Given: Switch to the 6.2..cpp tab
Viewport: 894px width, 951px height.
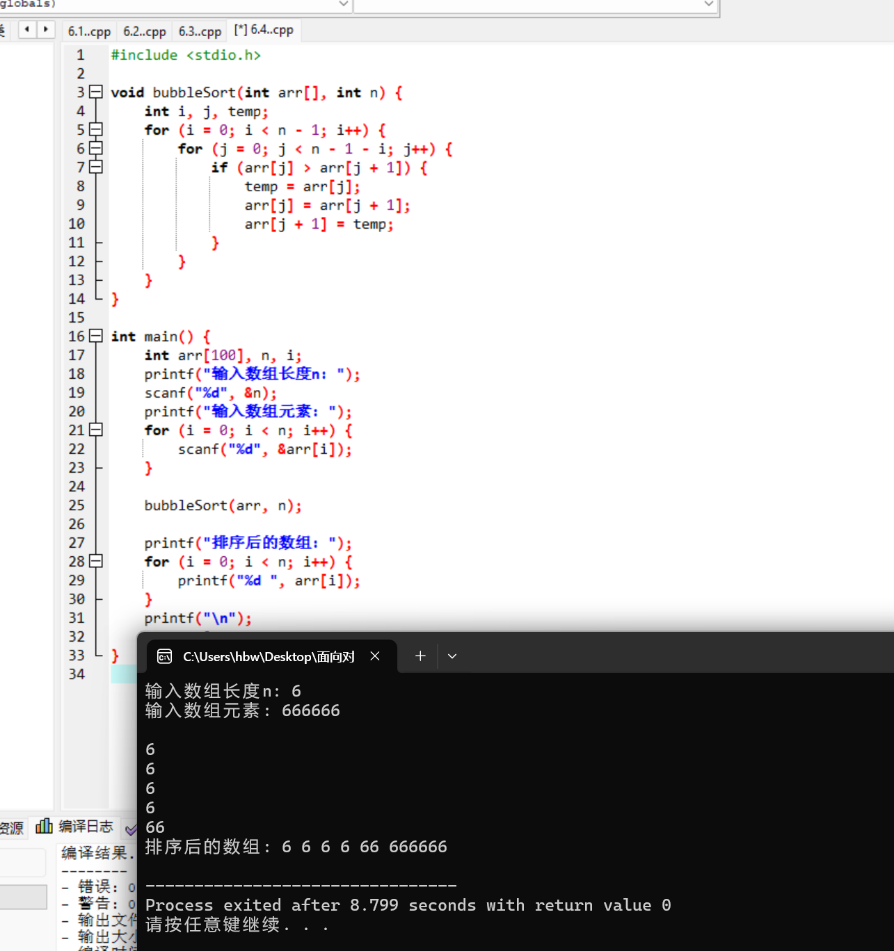Looking at the screenshot, I should [145, 31].
